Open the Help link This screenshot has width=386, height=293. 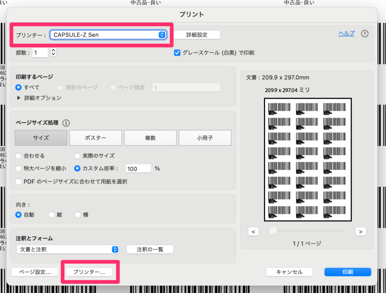click(x=346, y=33)
